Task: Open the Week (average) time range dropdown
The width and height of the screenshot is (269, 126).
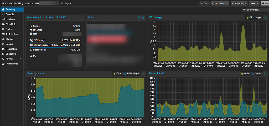Action: pyautogui.click(x=254, y=10)
